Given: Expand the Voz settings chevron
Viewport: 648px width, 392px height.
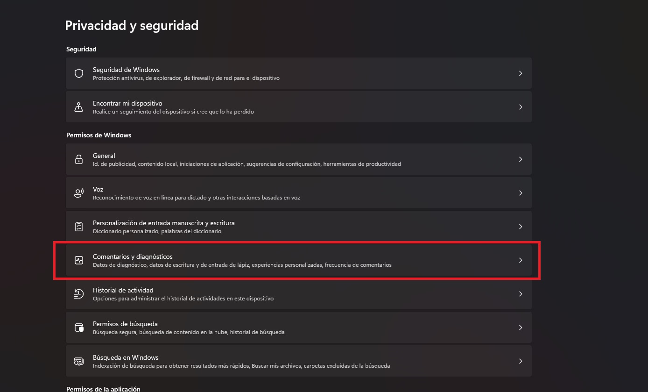Looking at the screenshot, I should [x=521, y=193].
